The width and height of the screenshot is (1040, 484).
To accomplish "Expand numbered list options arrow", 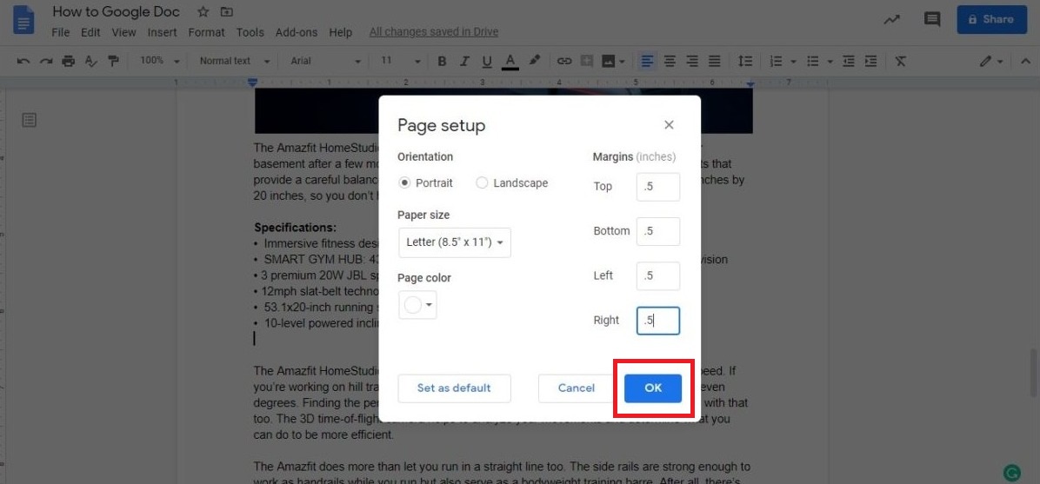I will click(793, 61).
